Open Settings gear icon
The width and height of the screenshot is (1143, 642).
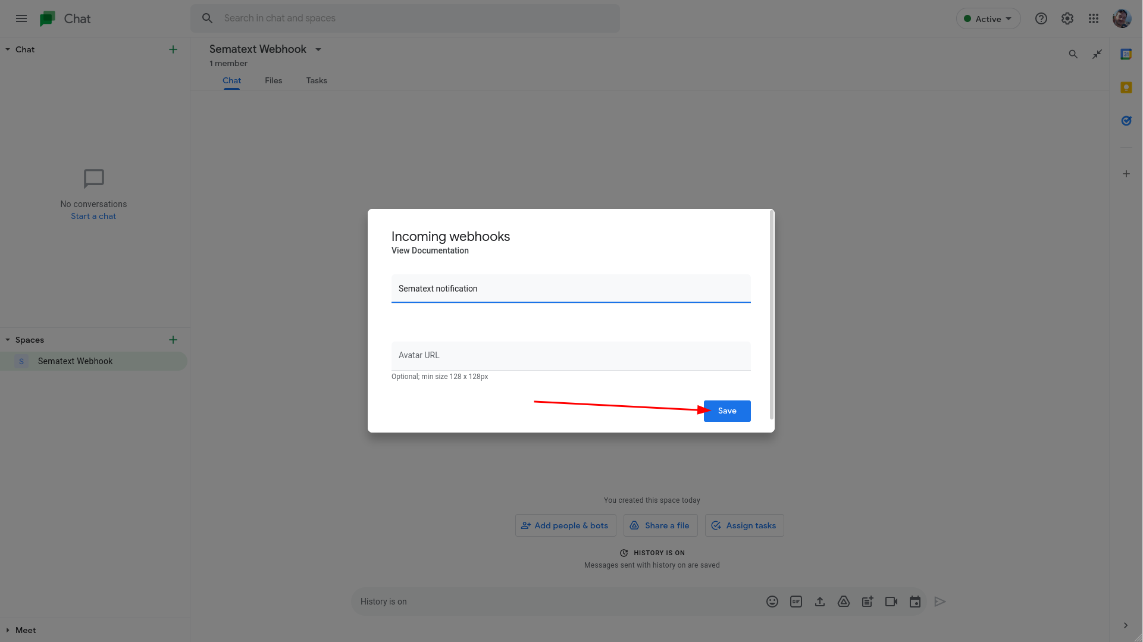pyautogui.click(x=1067, y=18)
